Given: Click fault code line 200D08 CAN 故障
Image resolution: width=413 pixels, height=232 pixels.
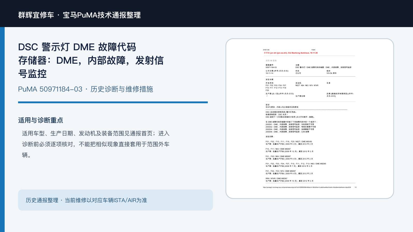Looking at the screenshot, I should coord(287,132).
